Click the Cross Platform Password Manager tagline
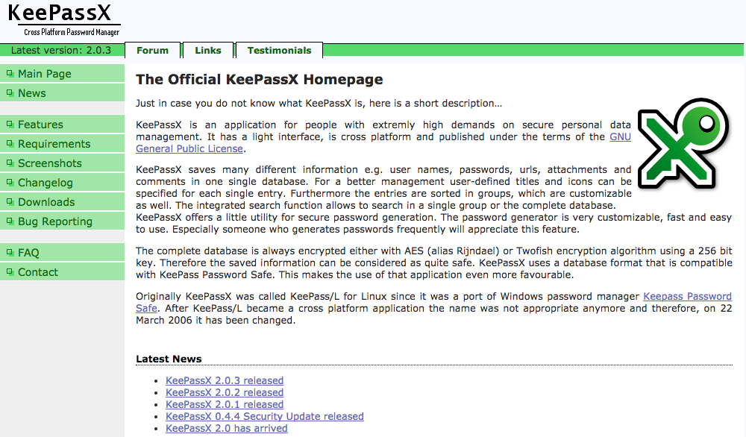 (72, 32)
